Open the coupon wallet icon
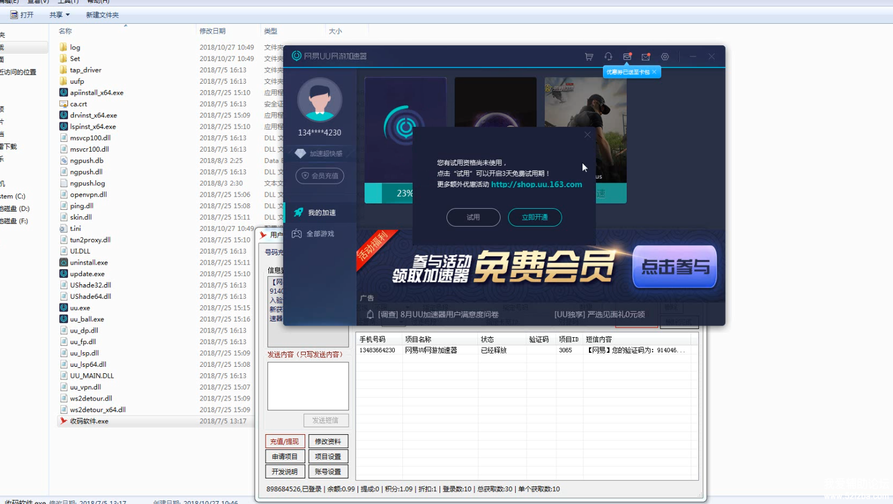The image size is (893, 504). (x=627, y=56)
